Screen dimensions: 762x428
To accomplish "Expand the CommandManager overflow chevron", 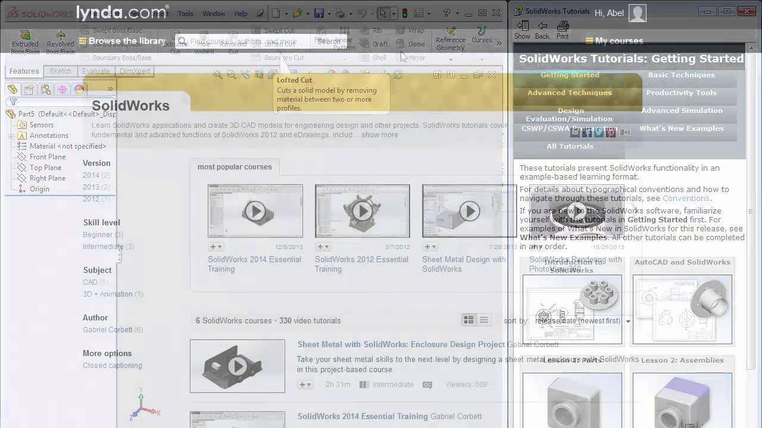I will pyautogui.click(x=499, y=42).
